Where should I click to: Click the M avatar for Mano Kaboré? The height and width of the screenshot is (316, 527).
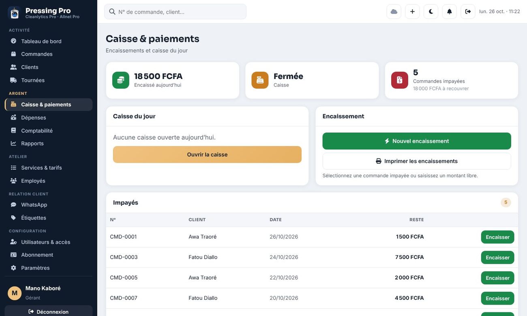click(x=15, y=293)
